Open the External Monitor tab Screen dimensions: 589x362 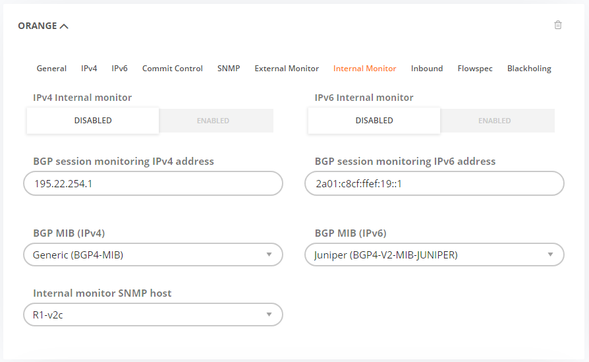pyautogui.click(x=287, y=69)
